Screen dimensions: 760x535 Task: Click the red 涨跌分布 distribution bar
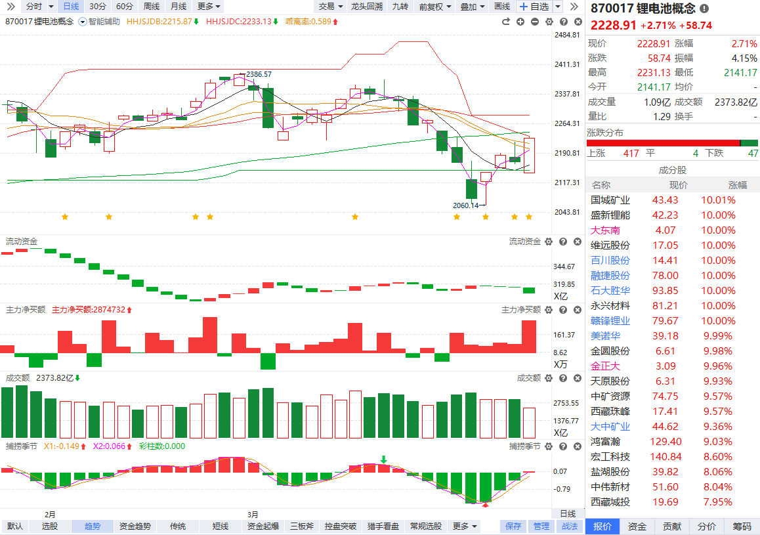tap(663, 143)
